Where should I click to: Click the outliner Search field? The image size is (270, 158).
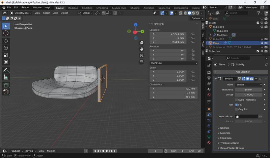point(237,13)
